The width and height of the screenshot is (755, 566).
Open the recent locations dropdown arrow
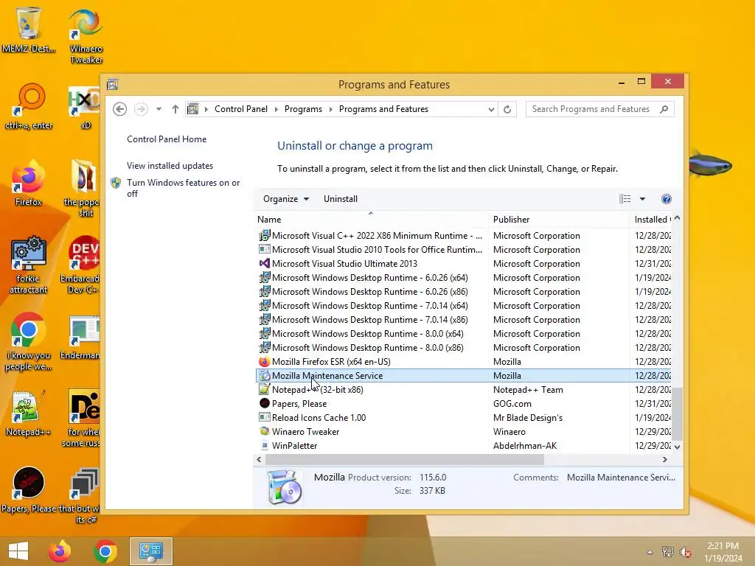pyautogui.click(x=159, y=109)
